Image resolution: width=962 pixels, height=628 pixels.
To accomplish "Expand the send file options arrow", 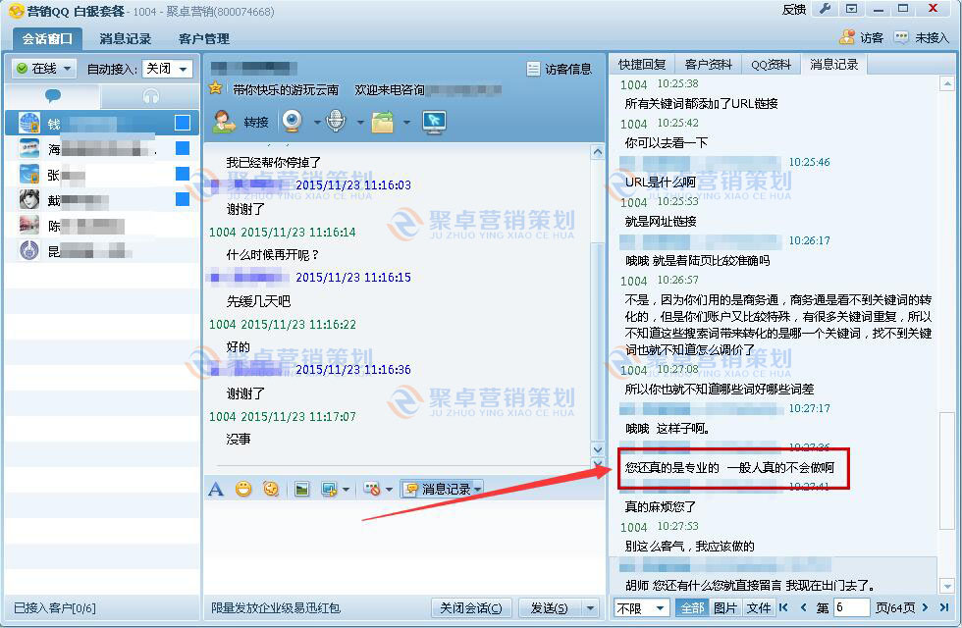I will point(406,122).
